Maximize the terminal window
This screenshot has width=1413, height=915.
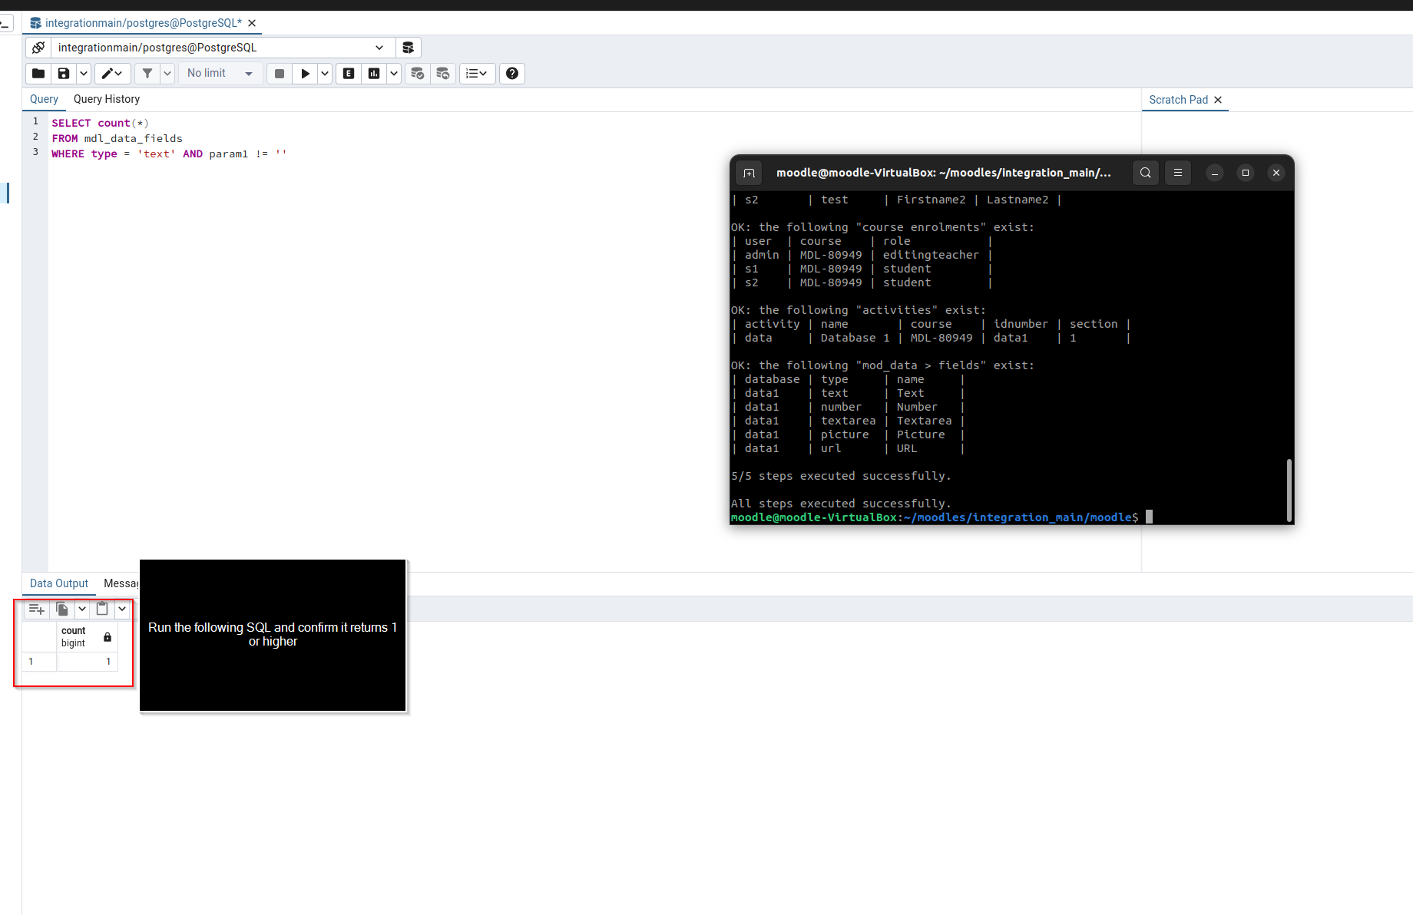pos(1246,173)
